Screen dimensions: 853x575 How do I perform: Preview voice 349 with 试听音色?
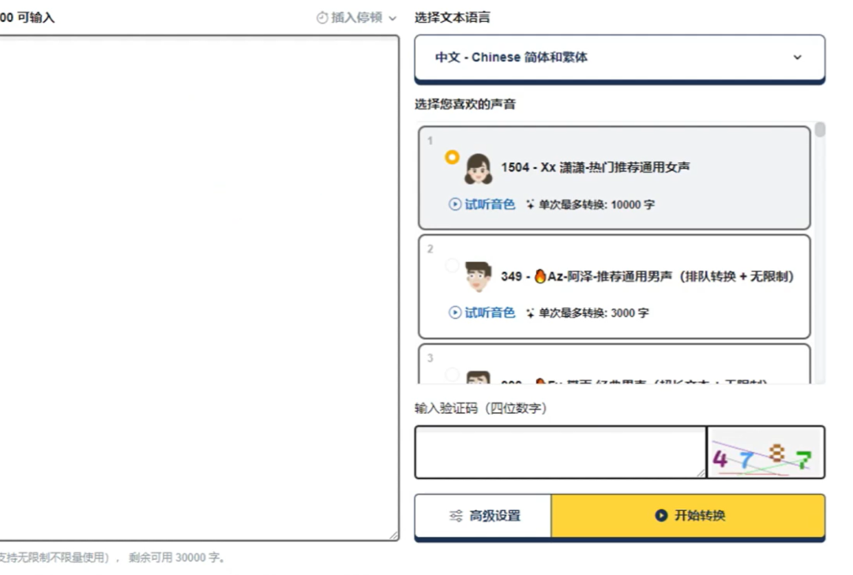[482, 312]
